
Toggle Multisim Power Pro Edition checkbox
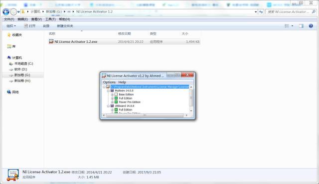pos(116,102)
